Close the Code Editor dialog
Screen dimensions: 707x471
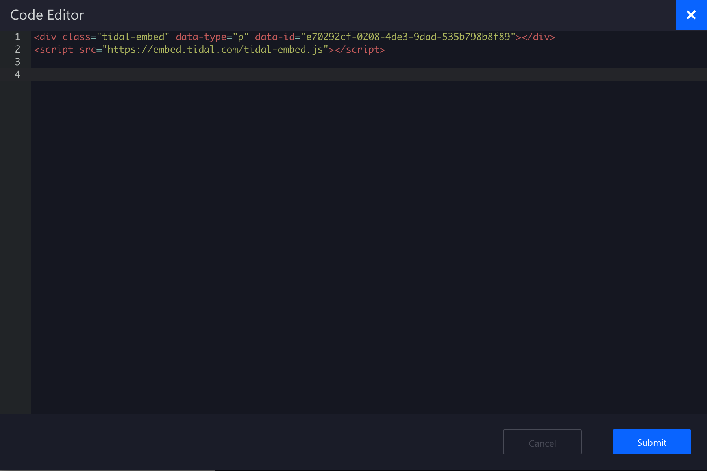[691, 15]
